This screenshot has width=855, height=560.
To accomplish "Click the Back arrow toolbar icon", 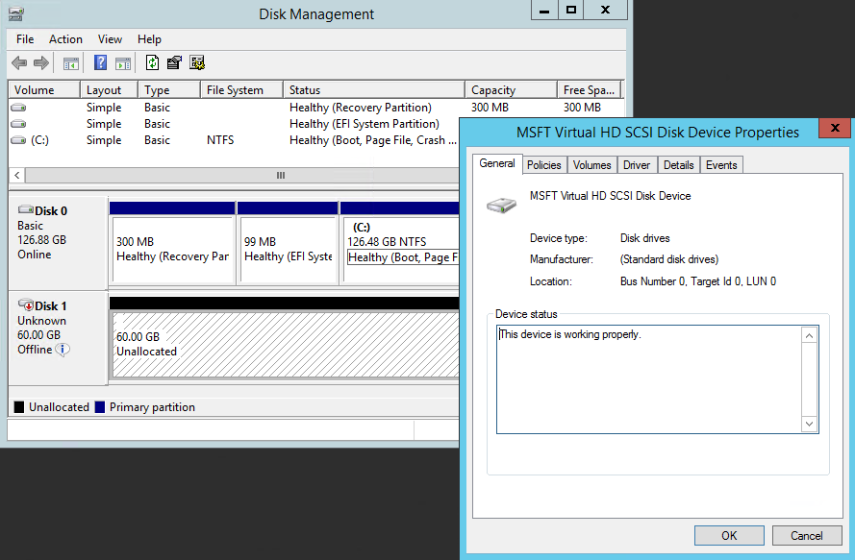I will (19, 63).
